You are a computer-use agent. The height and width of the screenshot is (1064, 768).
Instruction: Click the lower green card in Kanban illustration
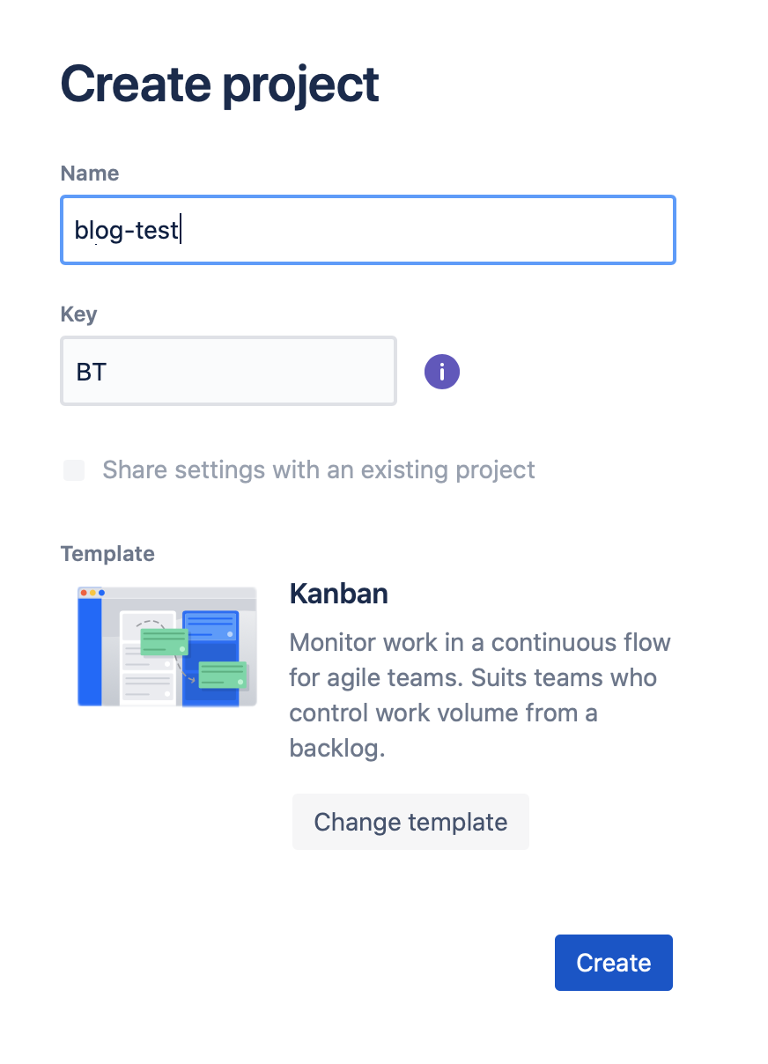click(x=223, y=675)
